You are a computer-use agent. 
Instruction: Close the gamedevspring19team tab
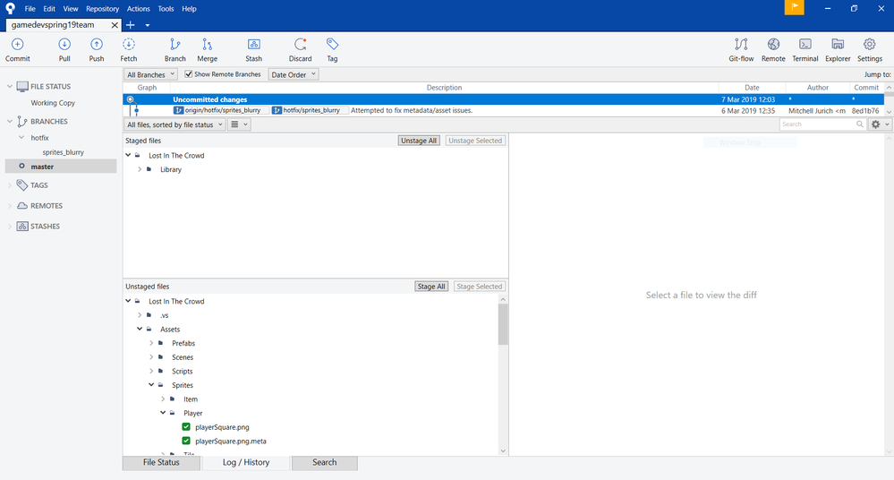pyautogui.click(x=115, y=25)
